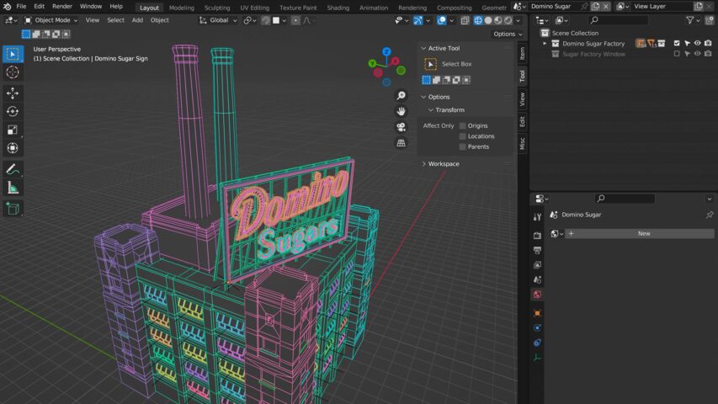Open the Render properties tab
Image resolution: width=718 pixels, height=404 pixels.
(x=537, y=236)
